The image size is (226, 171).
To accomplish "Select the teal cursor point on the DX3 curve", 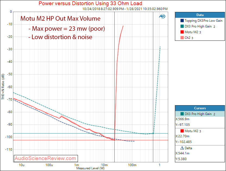I will point(153,133).
